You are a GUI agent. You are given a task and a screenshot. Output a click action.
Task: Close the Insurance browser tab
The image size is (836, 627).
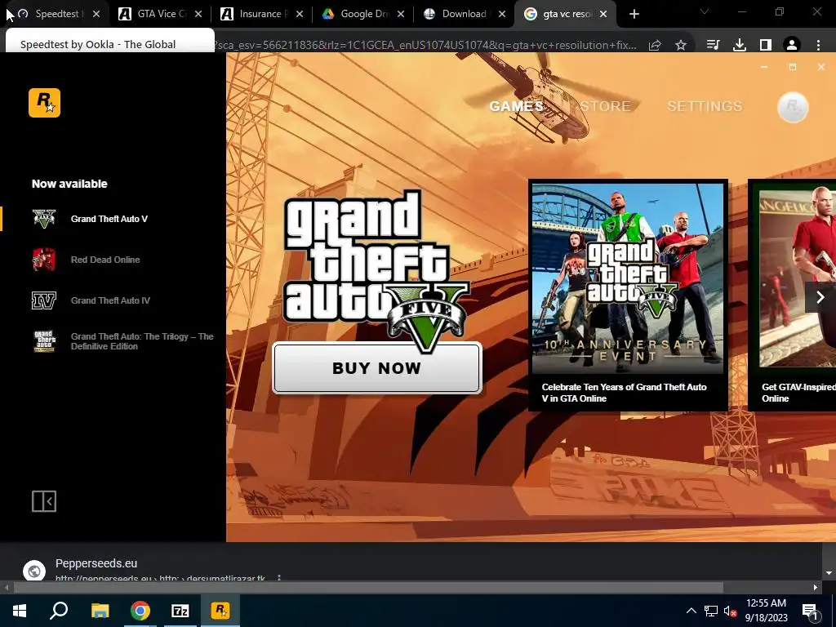click(300, 15)
